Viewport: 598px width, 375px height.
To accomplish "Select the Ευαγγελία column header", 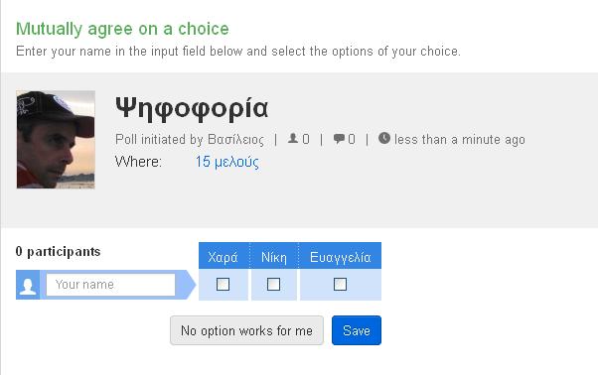I will (x=340, y=256).
